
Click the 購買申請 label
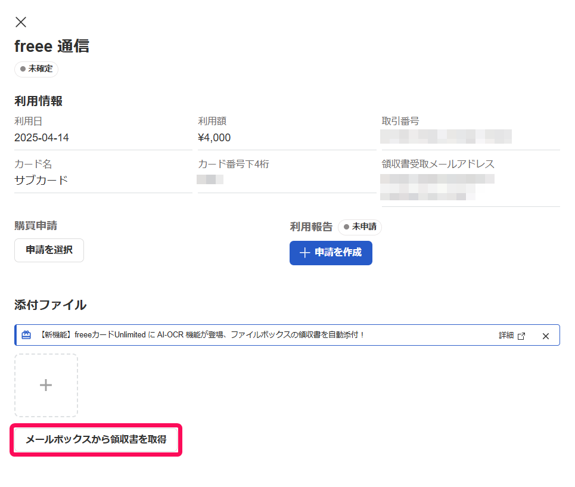click(36, 225)
